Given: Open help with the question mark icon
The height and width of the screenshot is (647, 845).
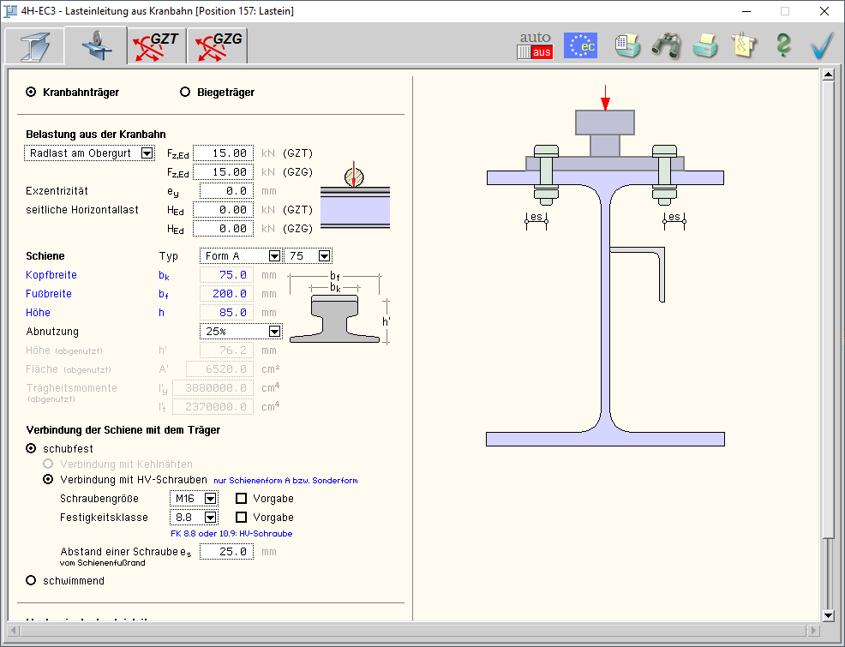Looking at the screenshot, I should click(x=782, y=45).
